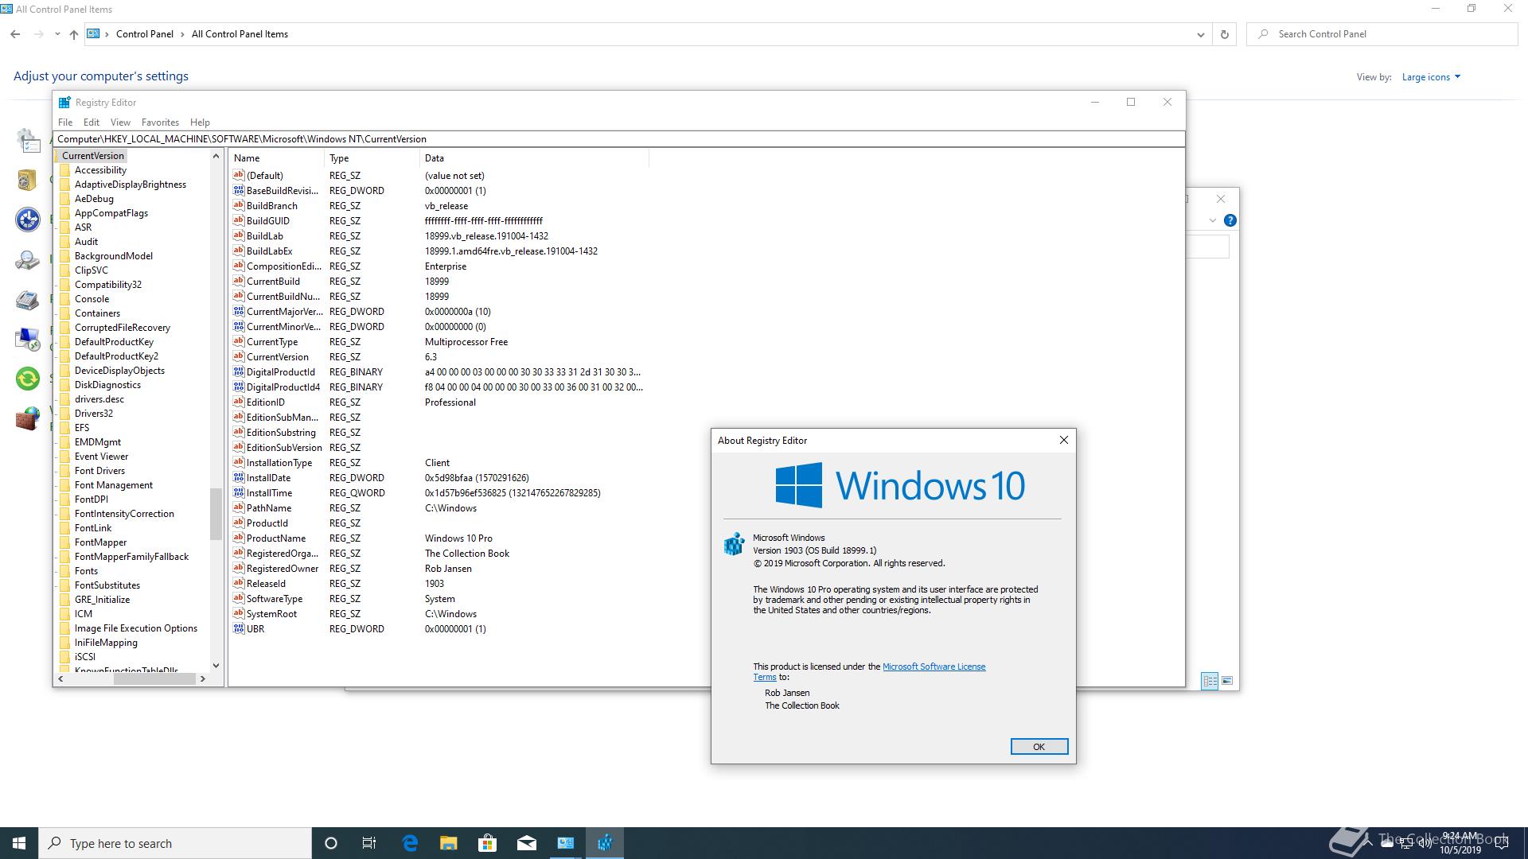The height and width of the screenshot is (859, 1528).
Task: Open Task View on the taskbar
Action: click(x=369, y=843)
